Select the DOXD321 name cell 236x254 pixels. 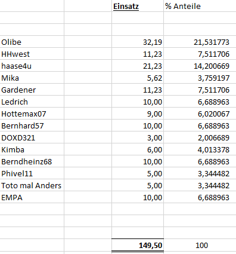(32, 137)
